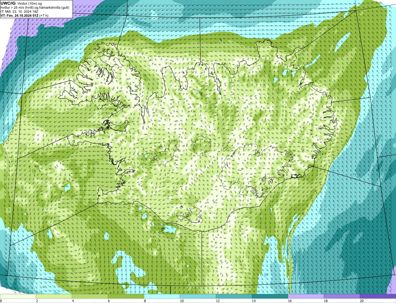Click the legend scale label "20"

click(362, 301)
